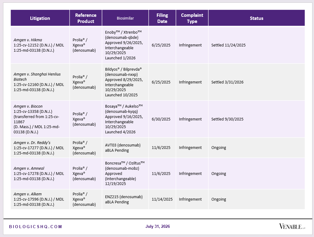
Task: Click the Venable LLP logo
Action: pos(292,227)
